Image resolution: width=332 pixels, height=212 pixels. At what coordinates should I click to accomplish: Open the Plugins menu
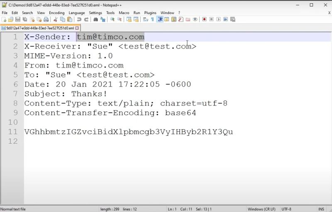click(150, 13)
